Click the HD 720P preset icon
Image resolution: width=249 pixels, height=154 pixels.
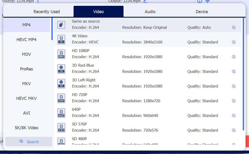(x=61, y=98)
